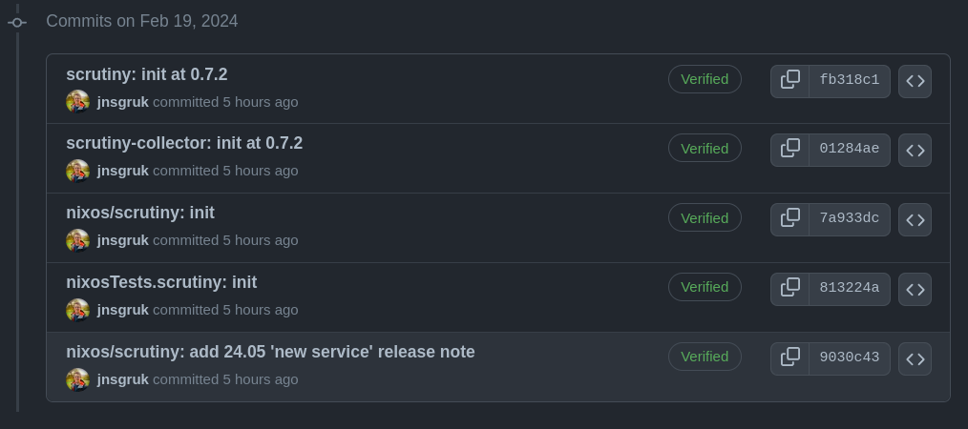
Task: Copy full SHA for commit 7a933dc
Action: (790, 218)
